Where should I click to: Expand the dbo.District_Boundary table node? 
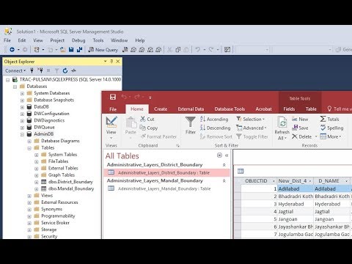pyautogui.click(x=37, y=182)
